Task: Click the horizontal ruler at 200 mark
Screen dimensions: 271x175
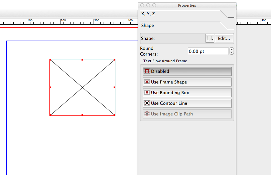Action: pyautogui.click(x=60, y=23)
